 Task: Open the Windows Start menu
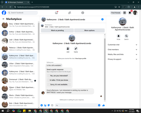click(3, 111)
